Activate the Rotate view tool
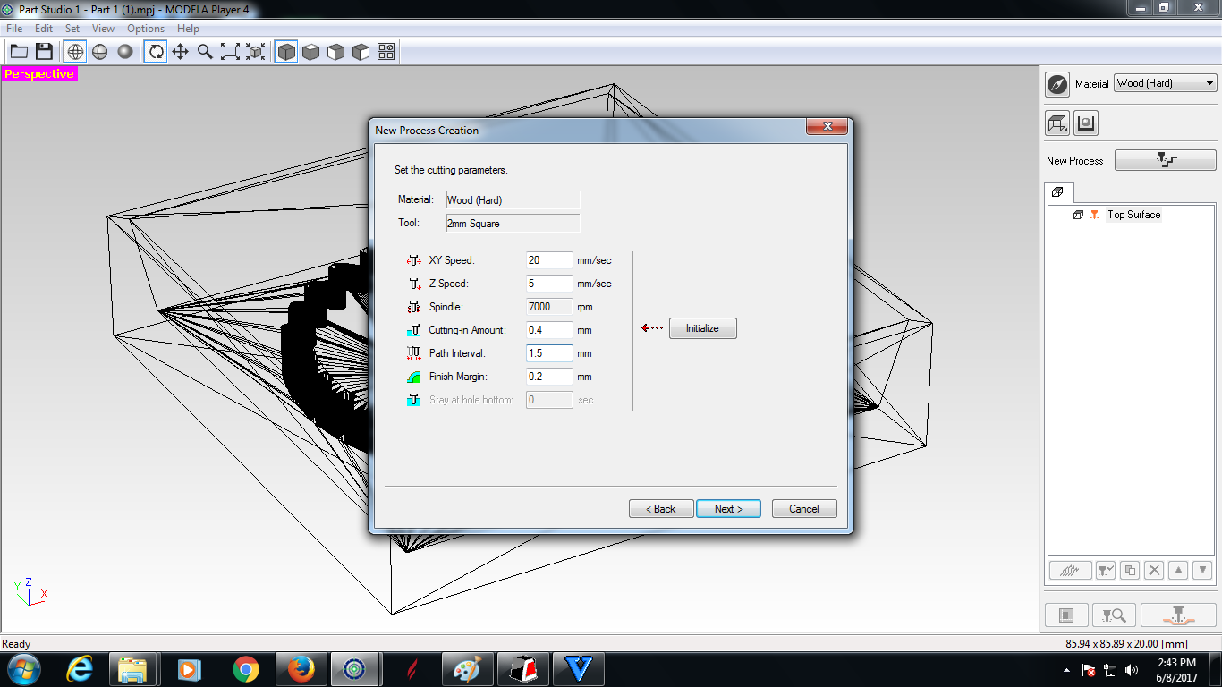Image resolution: width=1222 pixels, height=687 pixels. click(156, 52)
